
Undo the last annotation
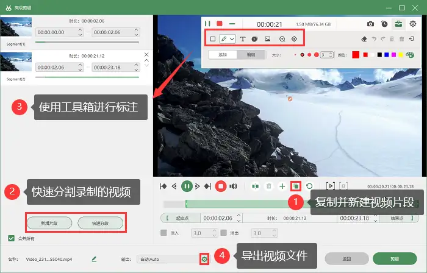coord(374,39)
